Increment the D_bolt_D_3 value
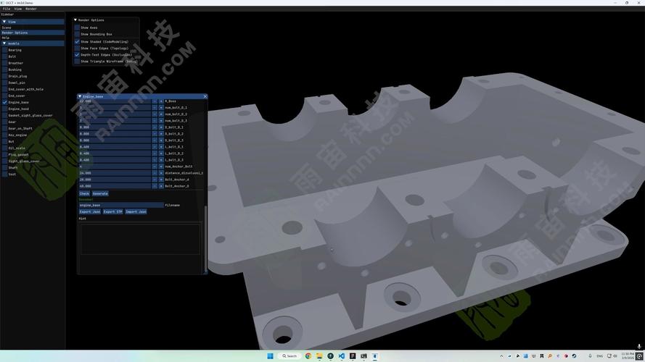This screenshot has height=362, width=645. click(x=161, y=140)
